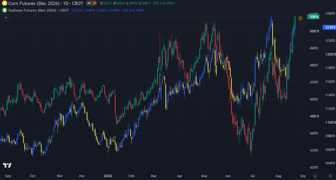Click the May label on time axis

[204, 176]
